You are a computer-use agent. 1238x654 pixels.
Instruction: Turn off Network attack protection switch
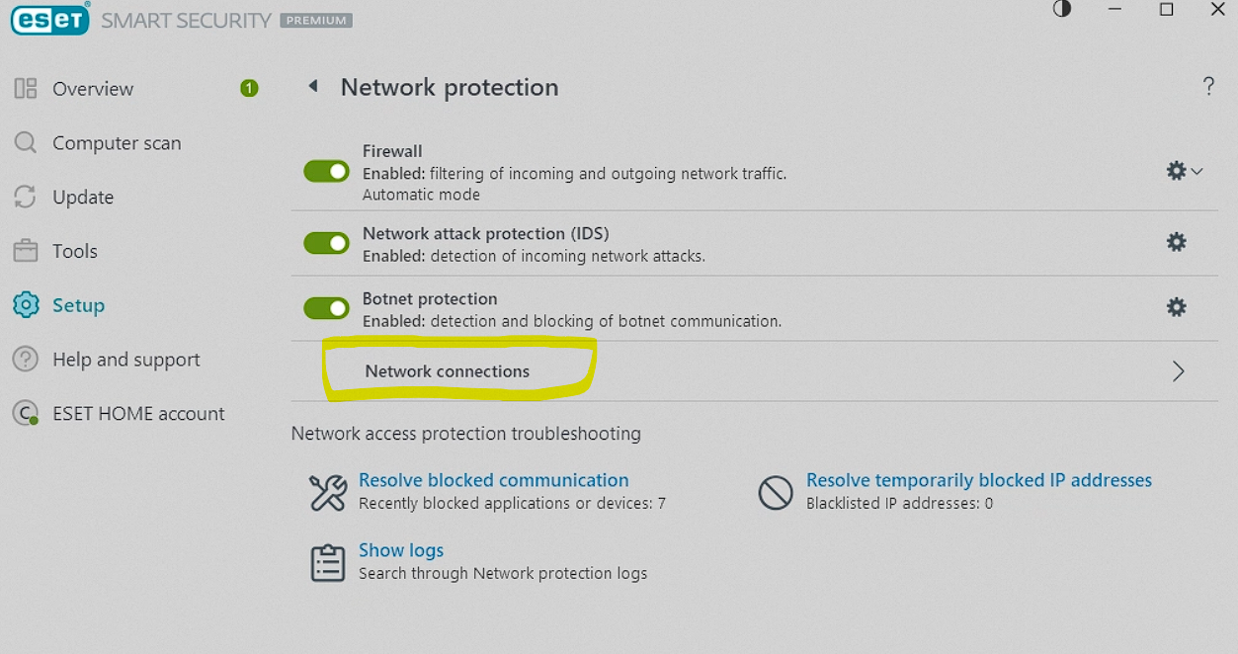[x=326, y=243]
